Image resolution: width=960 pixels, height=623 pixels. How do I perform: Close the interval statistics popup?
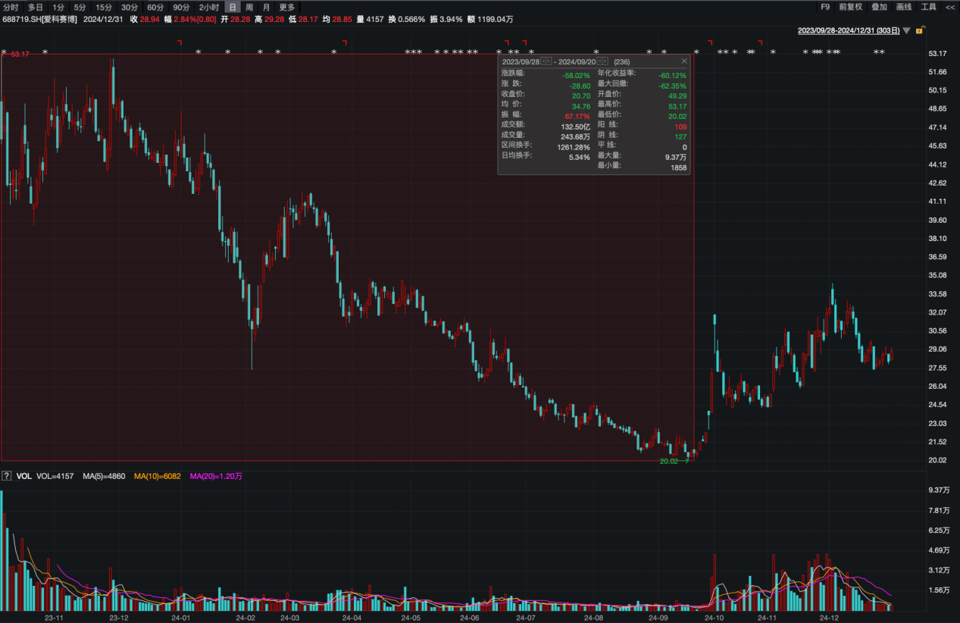click(x=684, y=61)
